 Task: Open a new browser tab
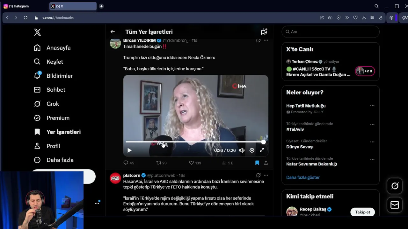(x=101, y=6)
